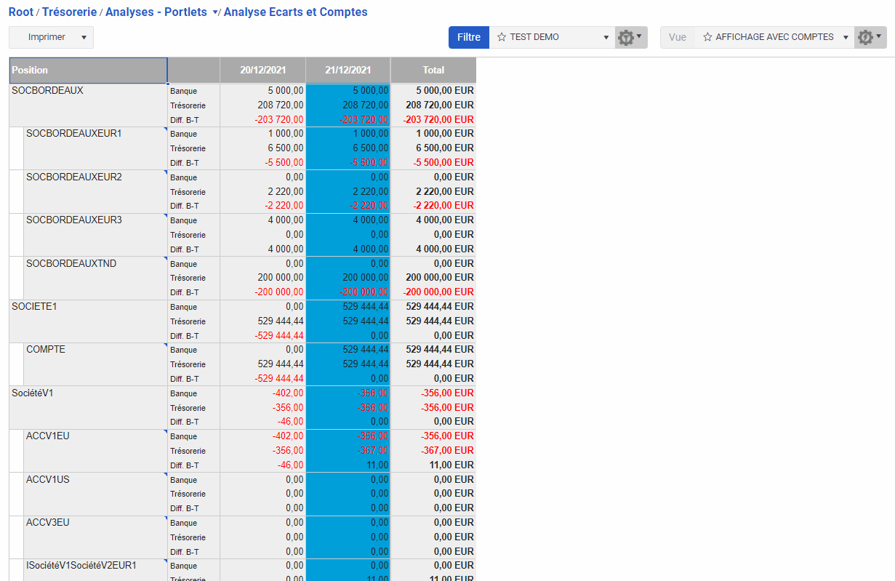
Task: Open the Imprimer dropdown arrow
Action: tap(84, 37)
